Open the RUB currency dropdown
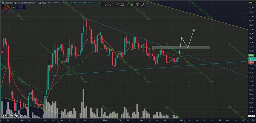 click(x=251, y=3)
